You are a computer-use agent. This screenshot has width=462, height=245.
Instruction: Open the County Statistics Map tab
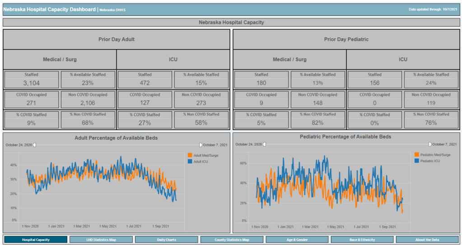(232, 240)
